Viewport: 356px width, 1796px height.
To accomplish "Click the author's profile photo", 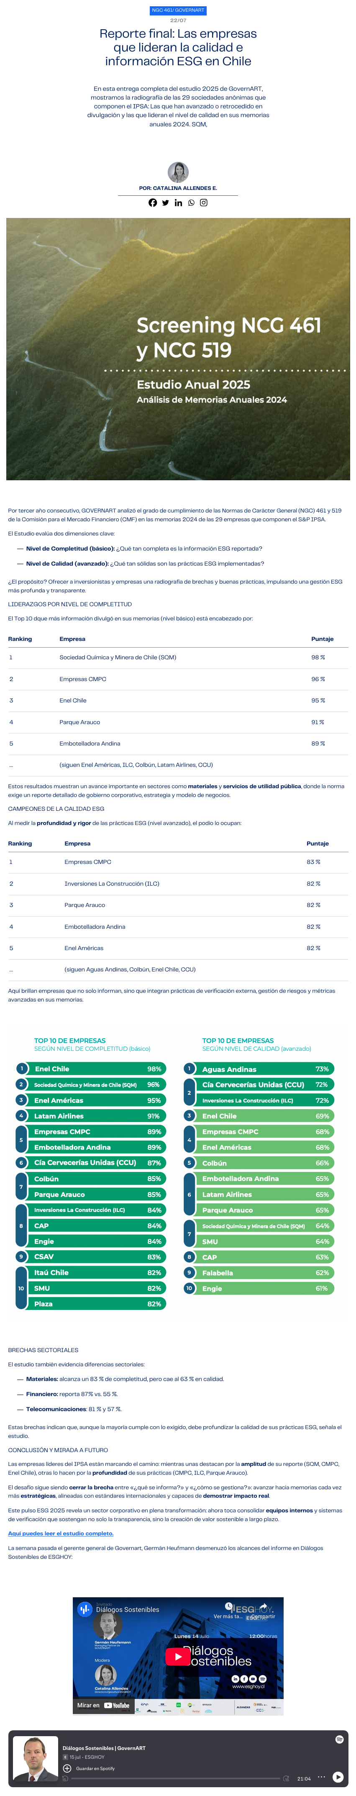I will (178, 172).
